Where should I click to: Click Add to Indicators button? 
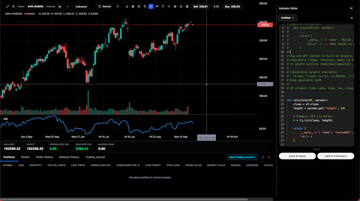(336, 156)
